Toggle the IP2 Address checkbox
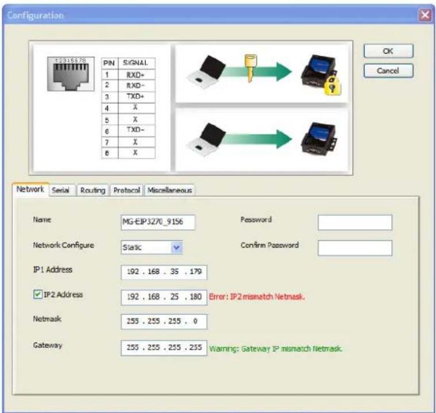 37,295
